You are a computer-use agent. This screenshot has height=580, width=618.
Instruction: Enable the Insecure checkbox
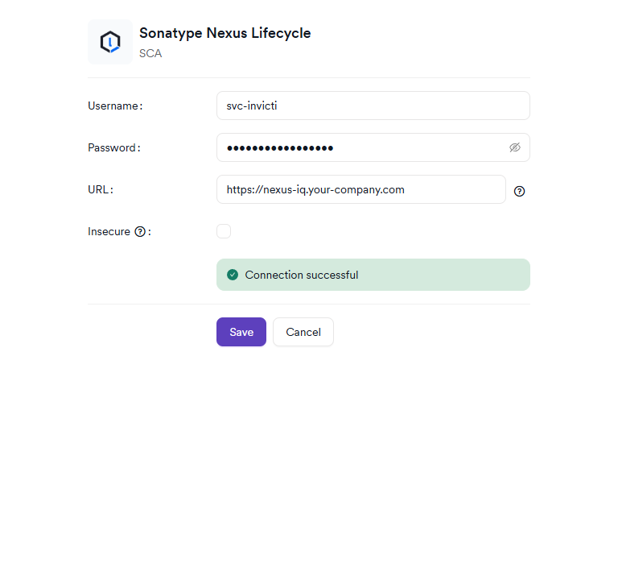[224, 231]
